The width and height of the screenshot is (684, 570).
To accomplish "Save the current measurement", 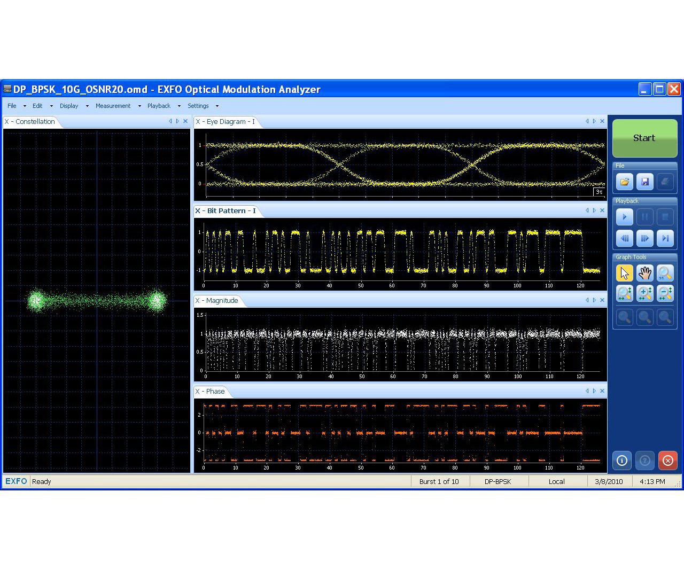I will tap(644, 182).
